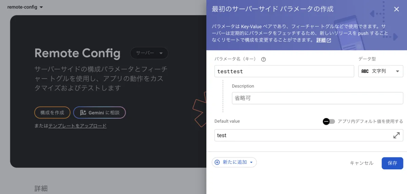
Task: Click the Description label
Action: coord(243,86)
